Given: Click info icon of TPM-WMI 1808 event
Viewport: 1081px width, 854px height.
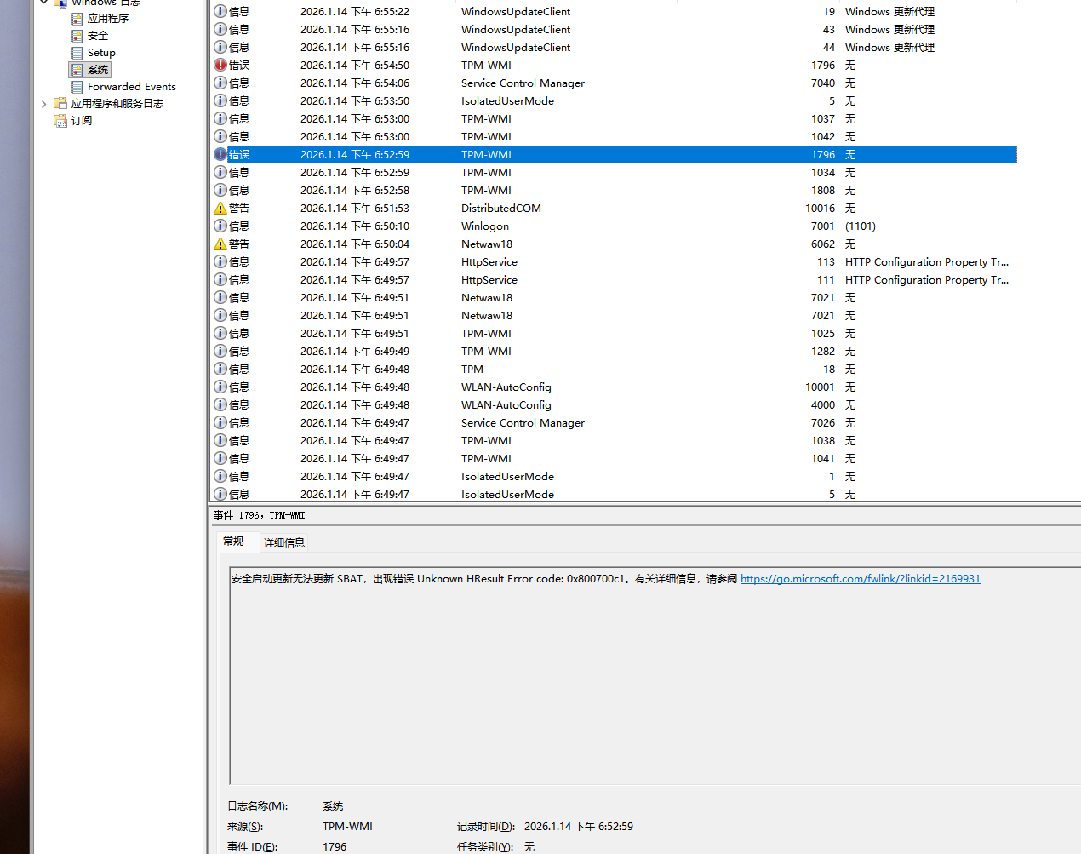Looking at the screenshot, I should [220, 190].
